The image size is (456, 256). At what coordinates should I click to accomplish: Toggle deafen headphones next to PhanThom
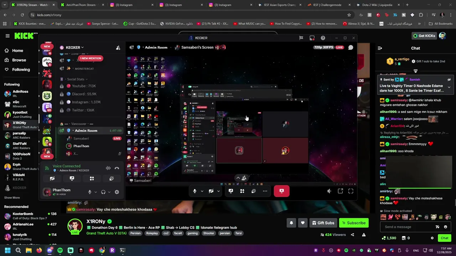tap(103, 192)
